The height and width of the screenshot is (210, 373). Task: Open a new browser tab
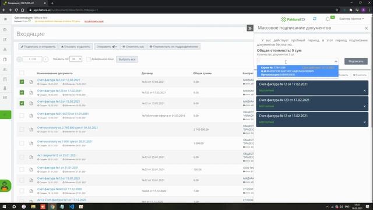[52, 3]
